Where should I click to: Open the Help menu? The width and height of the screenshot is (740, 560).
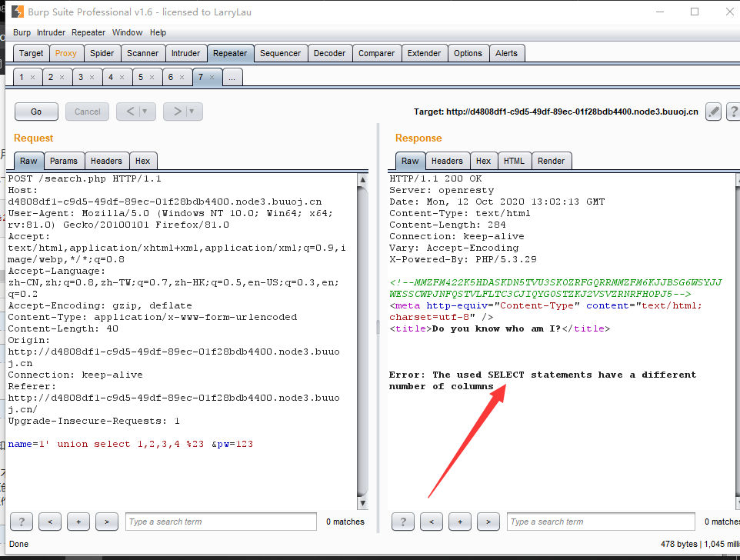158,32
